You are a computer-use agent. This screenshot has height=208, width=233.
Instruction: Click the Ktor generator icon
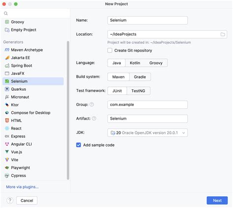pos(7,104)
